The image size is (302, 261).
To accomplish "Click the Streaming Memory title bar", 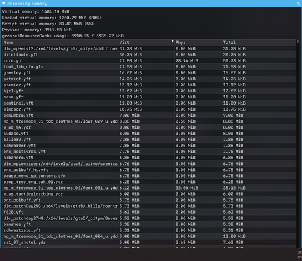I will 151,4.
